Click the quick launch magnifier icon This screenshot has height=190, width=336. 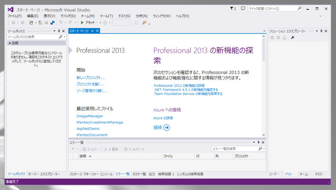[x=300, y=8]
